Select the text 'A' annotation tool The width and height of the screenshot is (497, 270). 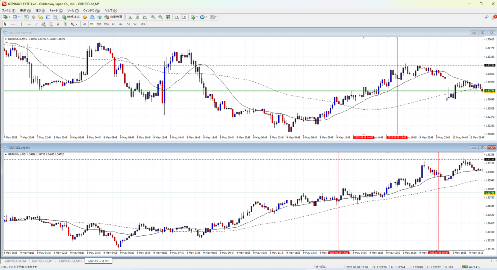[x=58, y=24]
